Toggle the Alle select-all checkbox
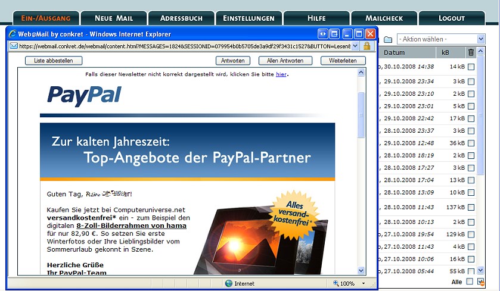This screenshot has height=291, width=500. tap(470, 281)
